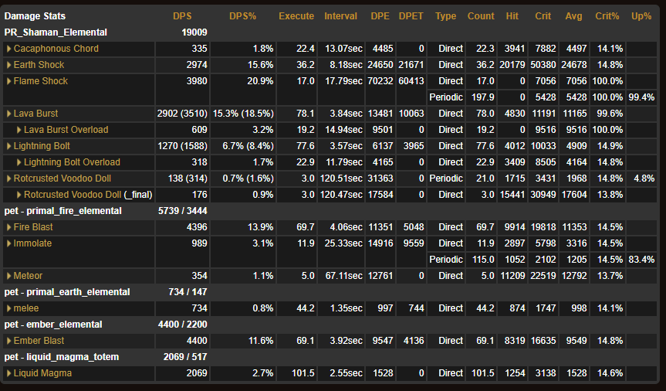Image resolution: width=666 pixels, height=391 pixels.
Task: Click the Liquid Magma ability name
Action: click(x=42, y=373)
